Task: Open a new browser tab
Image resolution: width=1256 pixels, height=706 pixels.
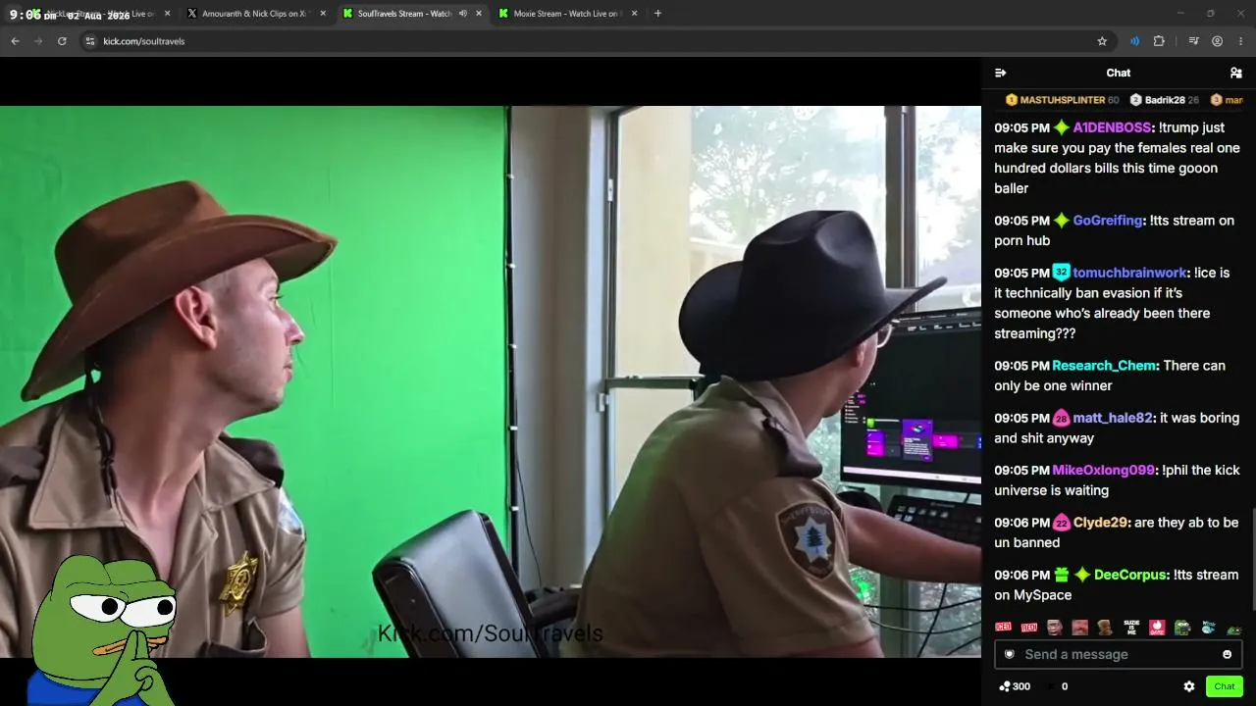Action: pyautogui.click(x=657, y=14)
